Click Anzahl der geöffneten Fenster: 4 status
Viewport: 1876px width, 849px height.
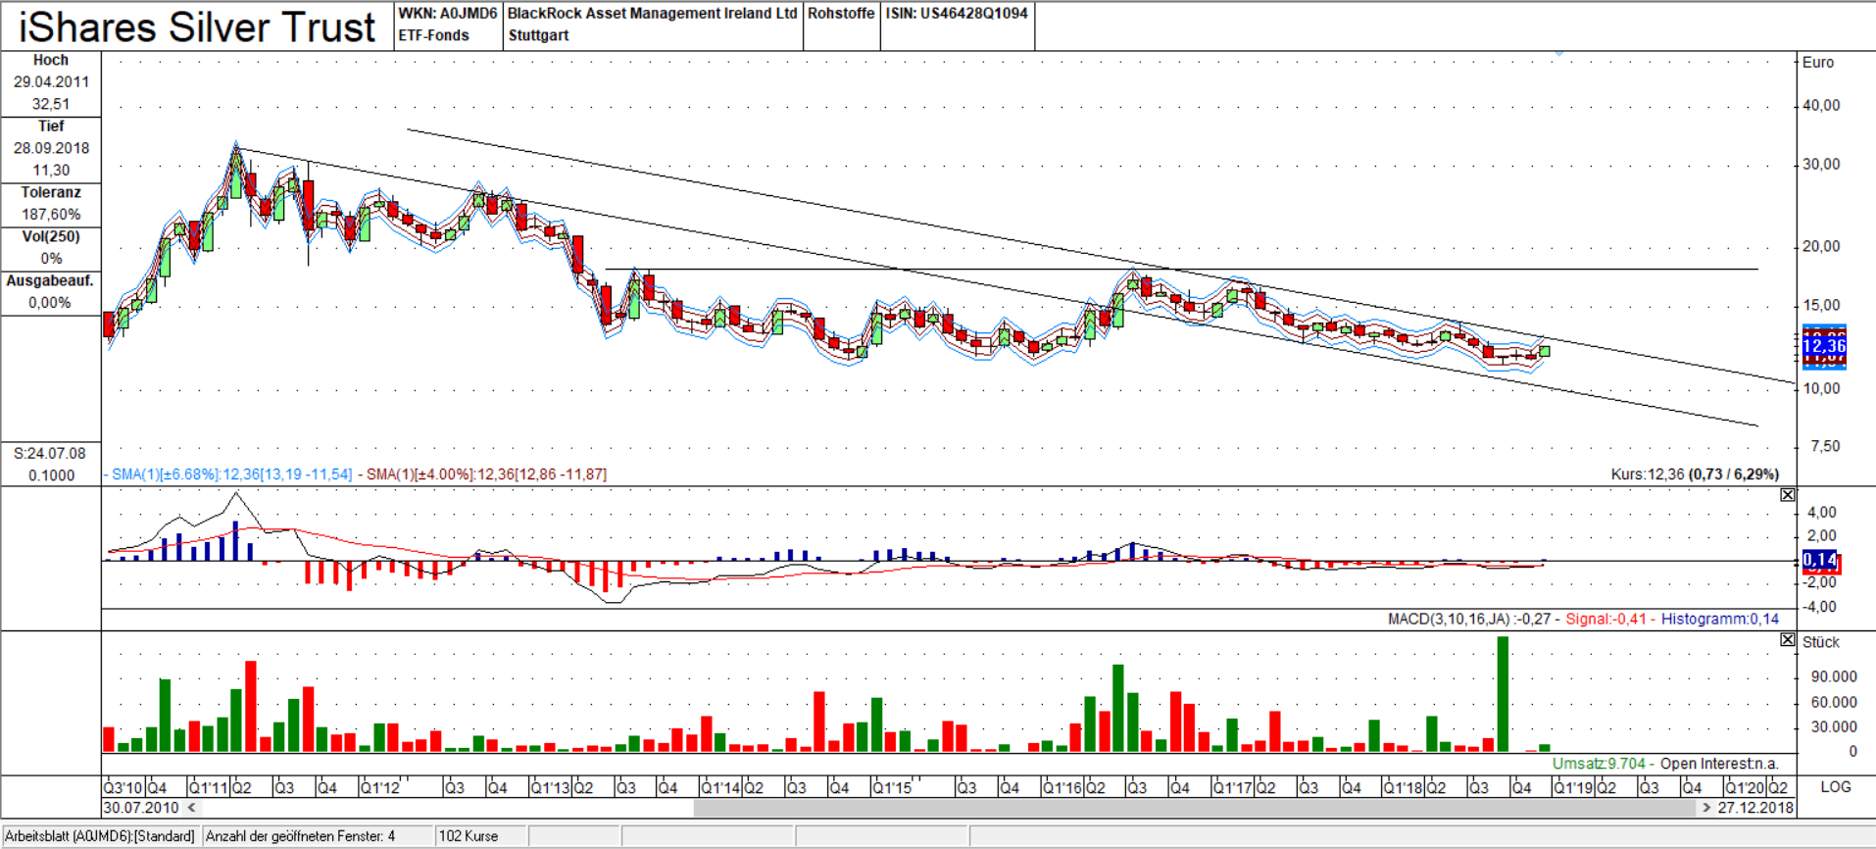point(300,836)
